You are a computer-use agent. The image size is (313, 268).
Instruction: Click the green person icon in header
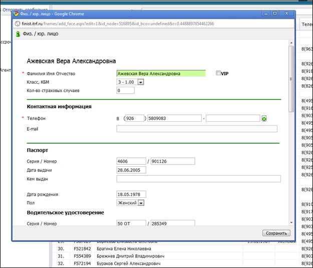coord(18,34)
